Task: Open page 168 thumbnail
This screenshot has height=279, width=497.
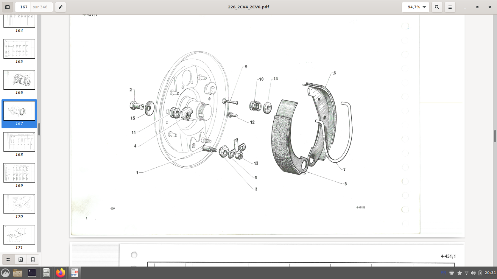Action: (19, 142)
